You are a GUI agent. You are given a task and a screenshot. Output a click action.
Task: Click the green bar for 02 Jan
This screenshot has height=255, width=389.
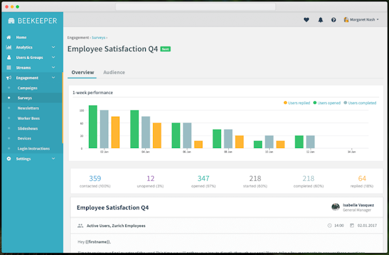(93, 127)
